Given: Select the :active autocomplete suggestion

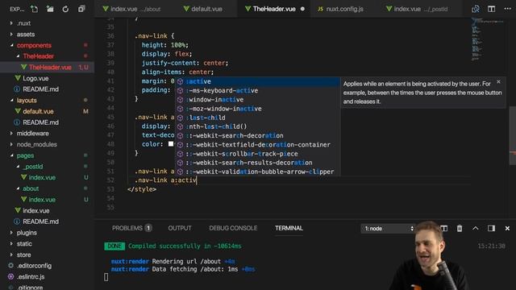Looking at the screenshot, I should 257,81.
